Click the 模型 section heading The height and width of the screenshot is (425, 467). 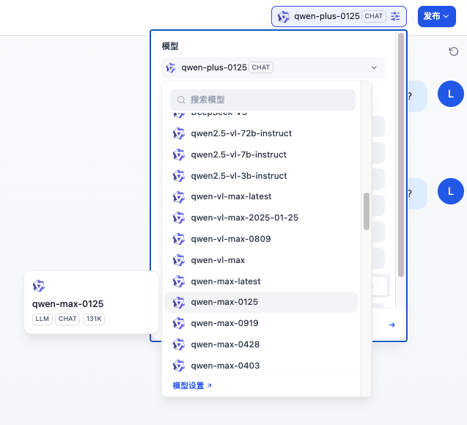pos(170,46)
